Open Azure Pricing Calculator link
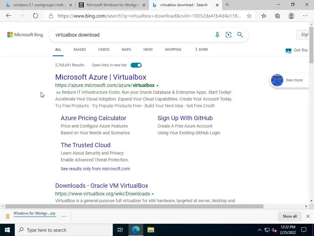This screenshot has width=314, height=236. (94, 118)
